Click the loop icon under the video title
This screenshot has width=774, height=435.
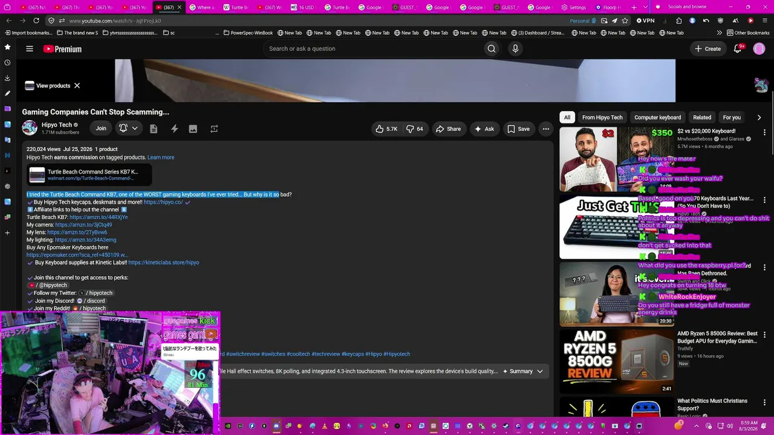(214, 129)
